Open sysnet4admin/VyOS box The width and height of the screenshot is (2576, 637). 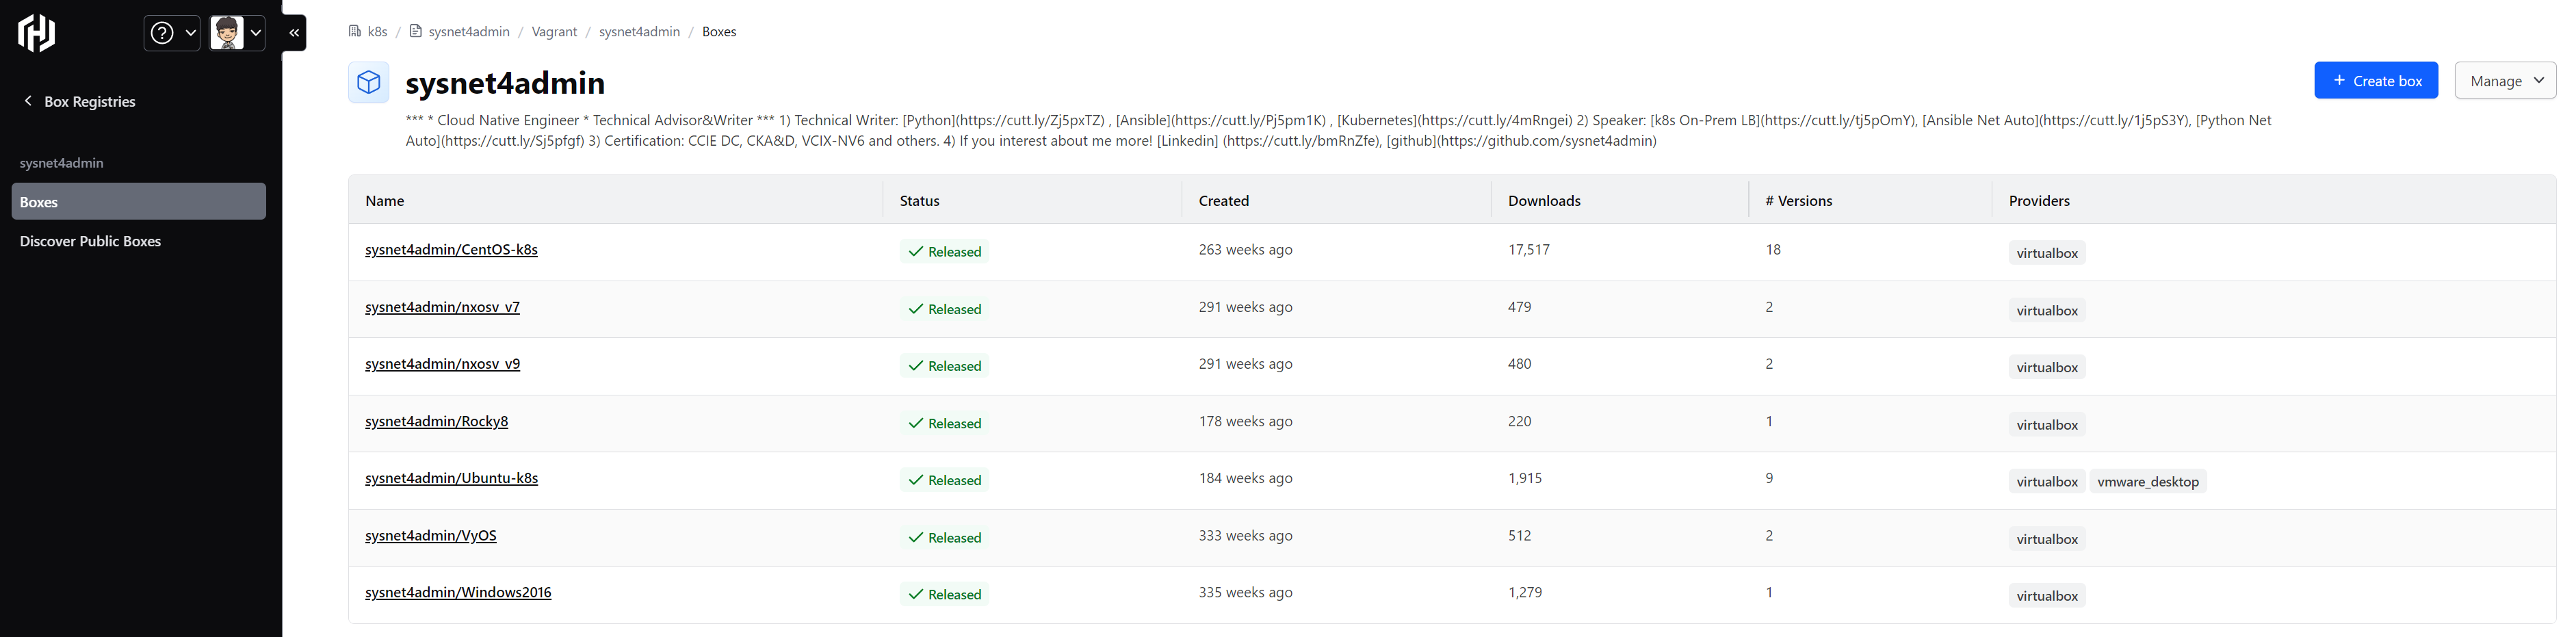coord(431,535)
